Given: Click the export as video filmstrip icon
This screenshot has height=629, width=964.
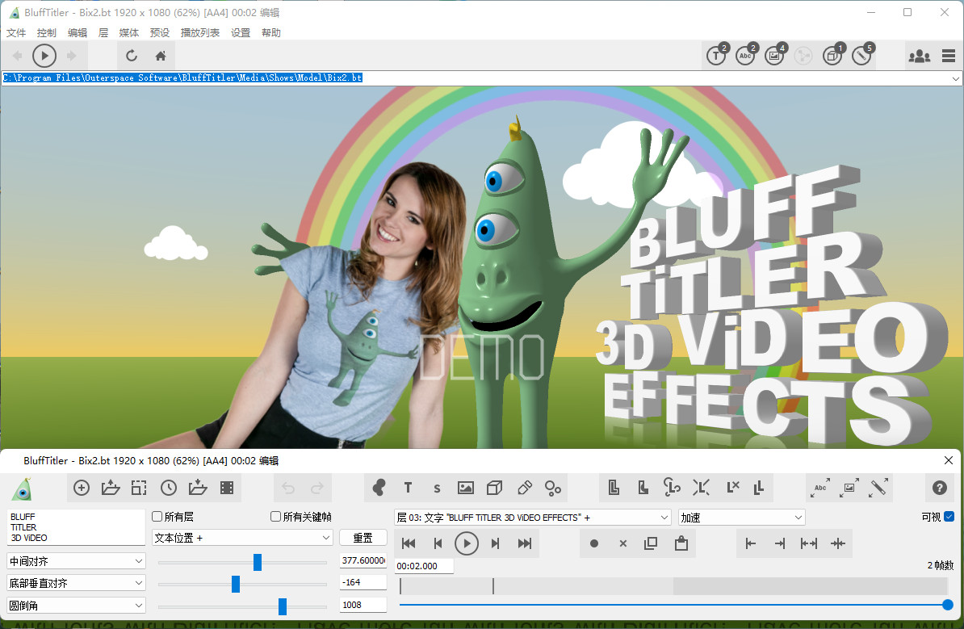Looking at the screenshot, I should coord(227,489).
